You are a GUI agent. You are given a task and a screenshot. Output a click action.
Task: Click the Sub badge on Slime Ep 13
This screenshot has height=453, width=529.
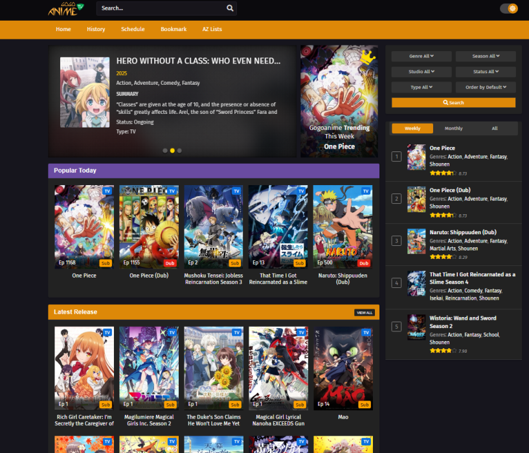300,263
